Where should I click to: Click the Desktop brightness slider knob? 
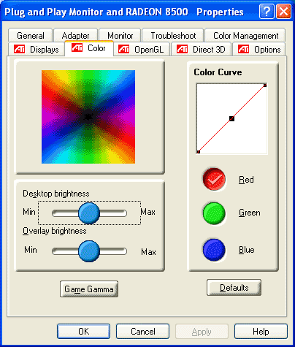point(89,213)
